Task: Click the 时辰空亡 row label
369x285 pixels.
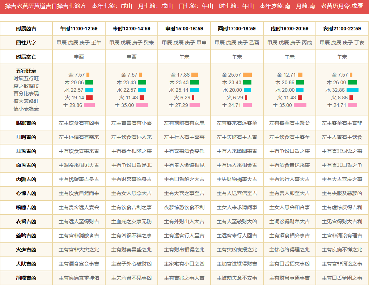Action: pos(26,57)
